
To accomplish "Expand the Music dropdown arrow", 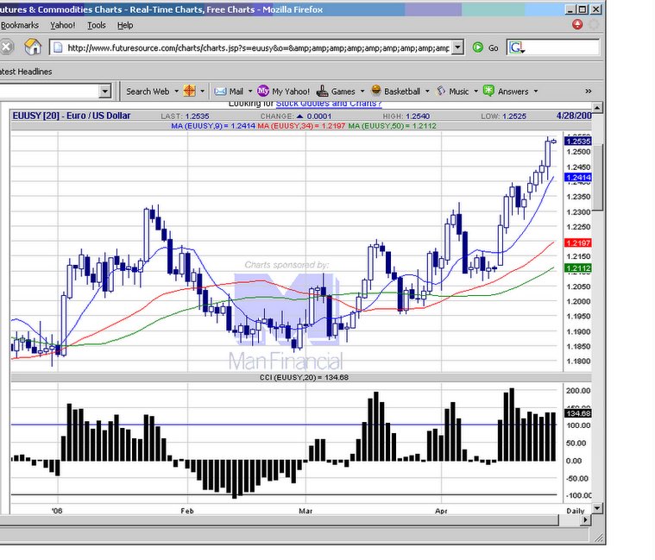I will tap(476, 91).
